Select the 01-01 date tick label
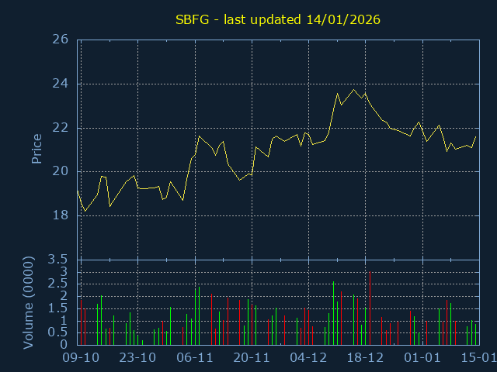This screenshot has height=372, width=497. pyautogui.click(x=422, y=358)
